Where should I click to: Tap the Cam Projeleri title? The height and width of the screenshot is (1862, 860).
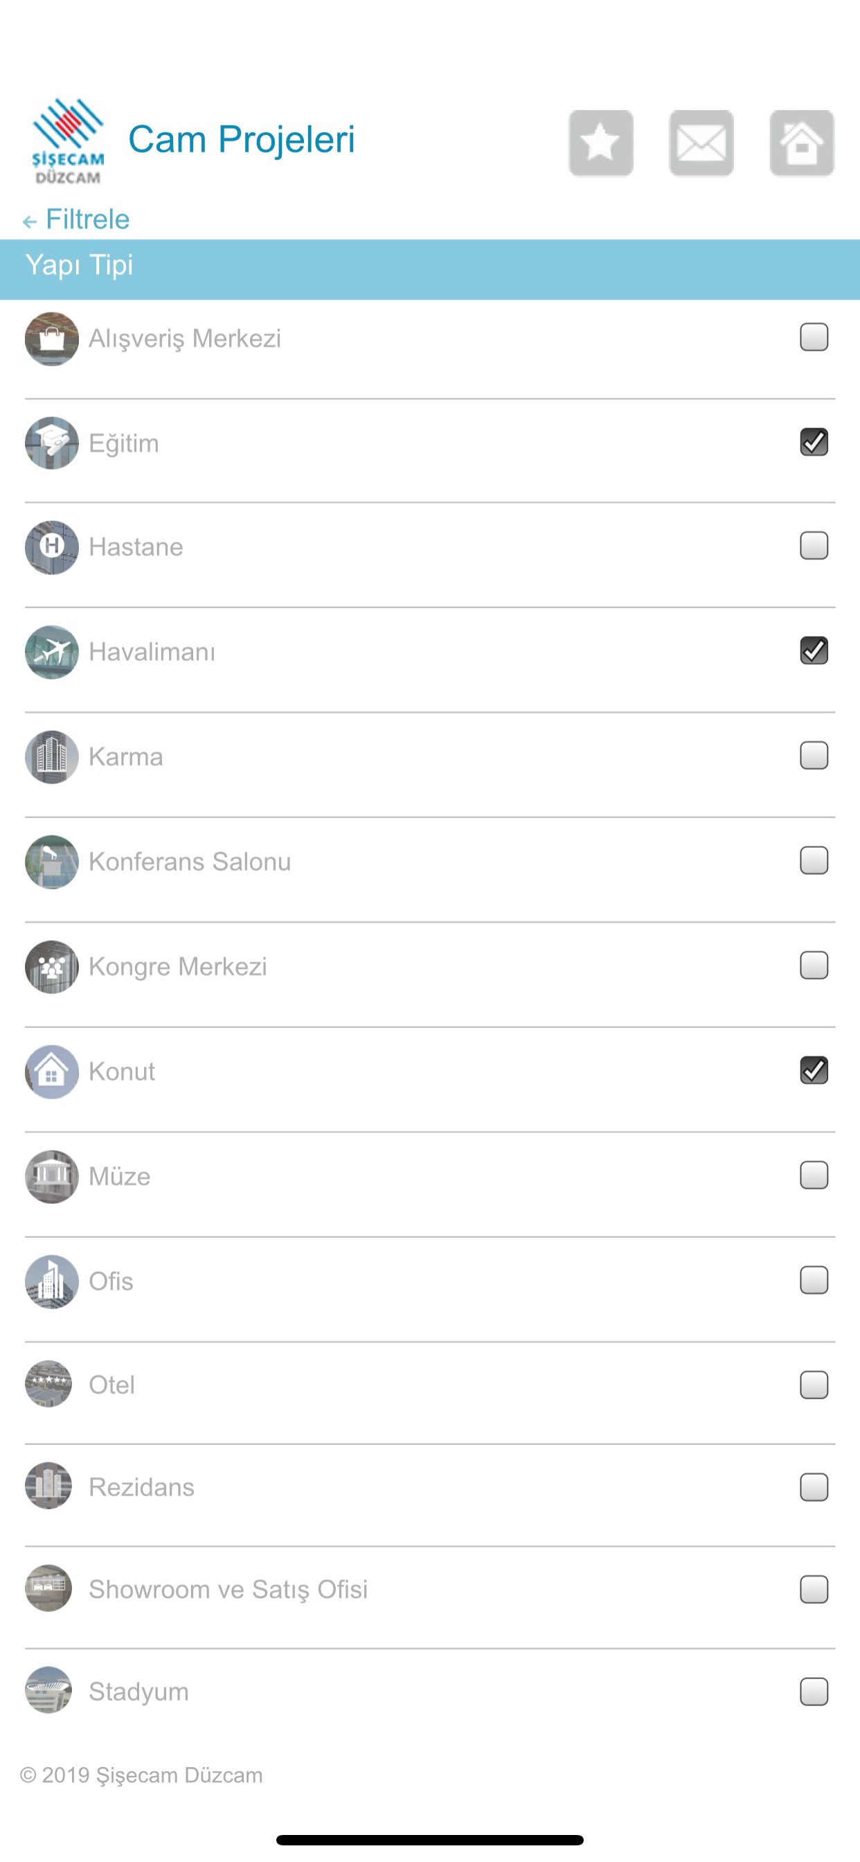[x=242, y=139]
